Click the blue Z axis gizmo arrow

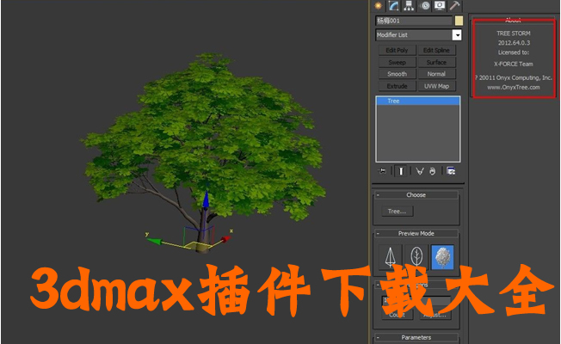(x=206, y=200)
